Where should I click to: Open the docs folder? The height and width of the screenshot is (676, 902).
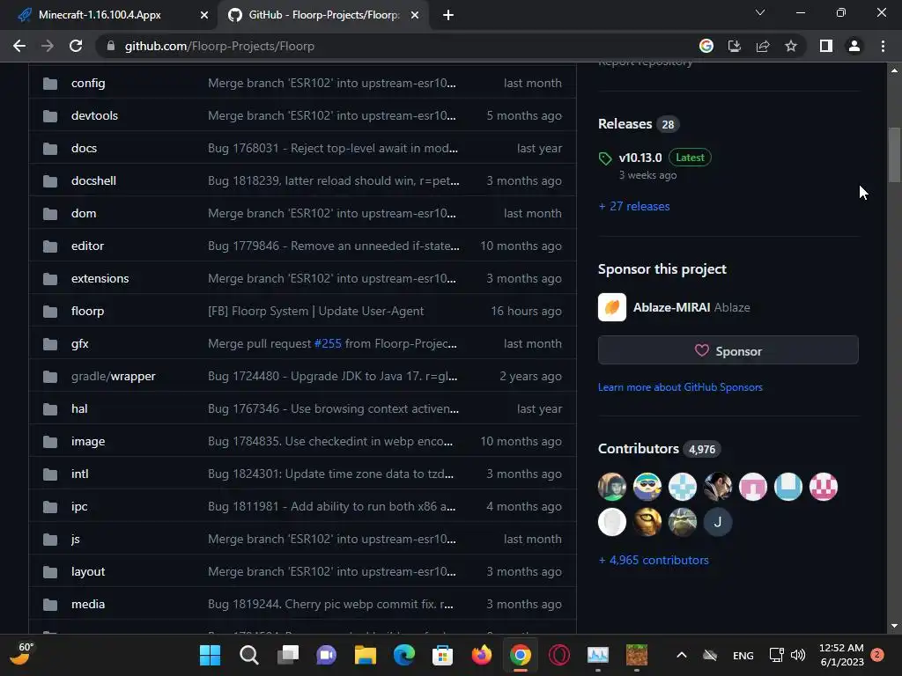click(84, 148)
